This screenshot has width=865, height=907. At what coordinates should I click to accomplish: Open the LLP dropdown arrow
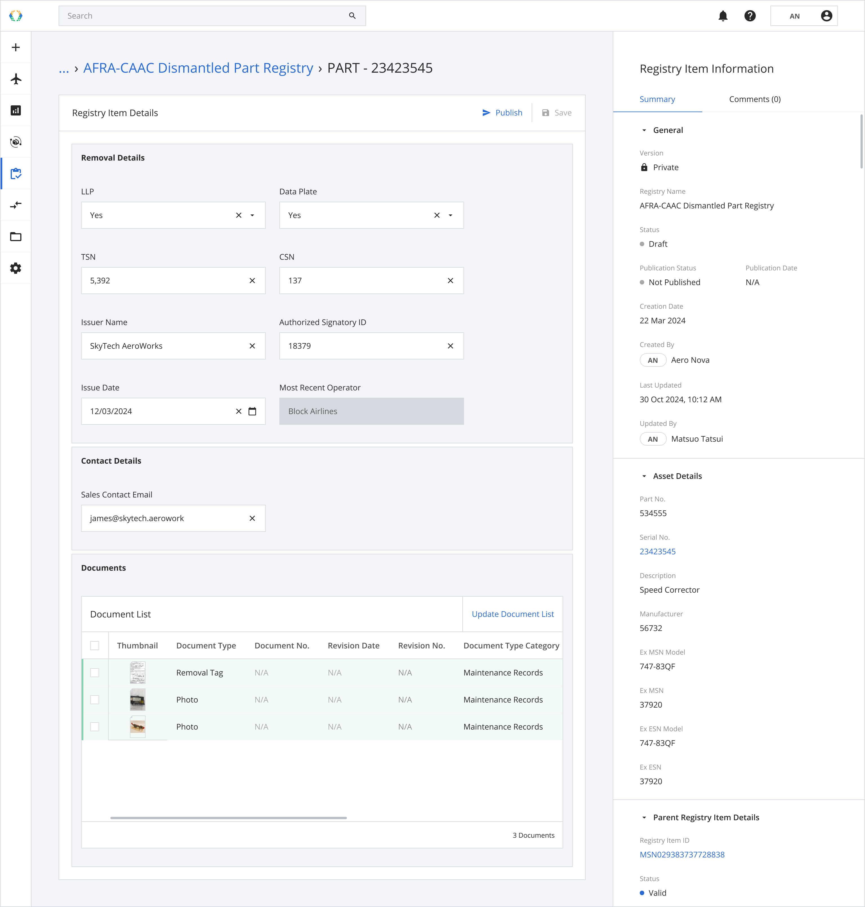pyautogui.click(x=252, y=215)
